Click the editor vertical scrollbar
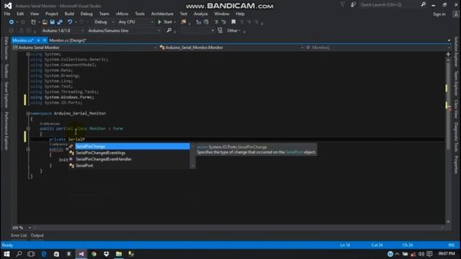461x259 pixels. point(448,140)
